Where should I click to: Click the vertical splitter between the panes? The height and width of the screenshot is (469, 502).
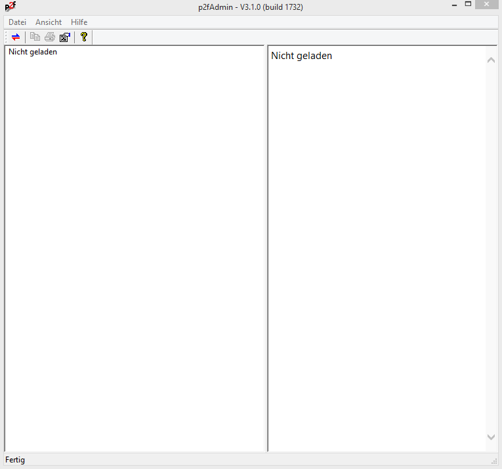[266, 249]
